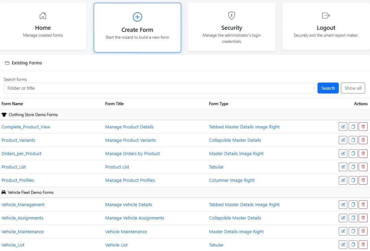Click the Manage Orders by Product title

click(x=132, y=154)
